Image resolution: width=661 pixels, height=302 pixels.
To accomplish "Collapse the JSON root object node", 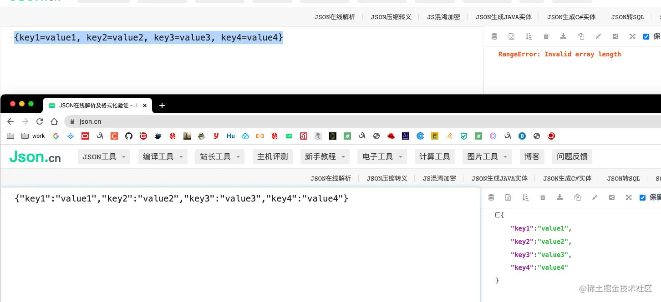I will tap(498, 215).
